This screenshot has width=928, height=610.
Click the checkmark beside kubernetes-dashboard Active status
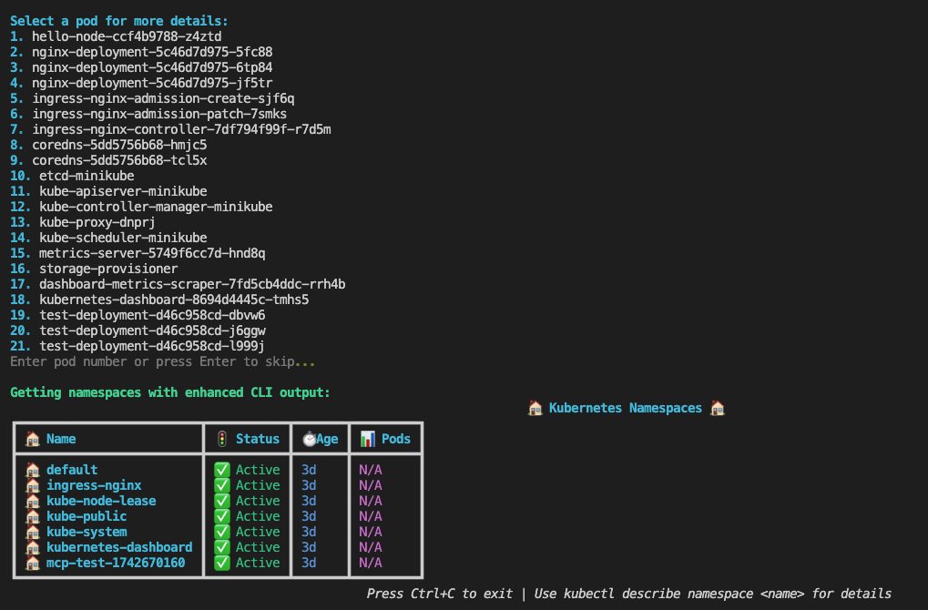tap(223, 547)
